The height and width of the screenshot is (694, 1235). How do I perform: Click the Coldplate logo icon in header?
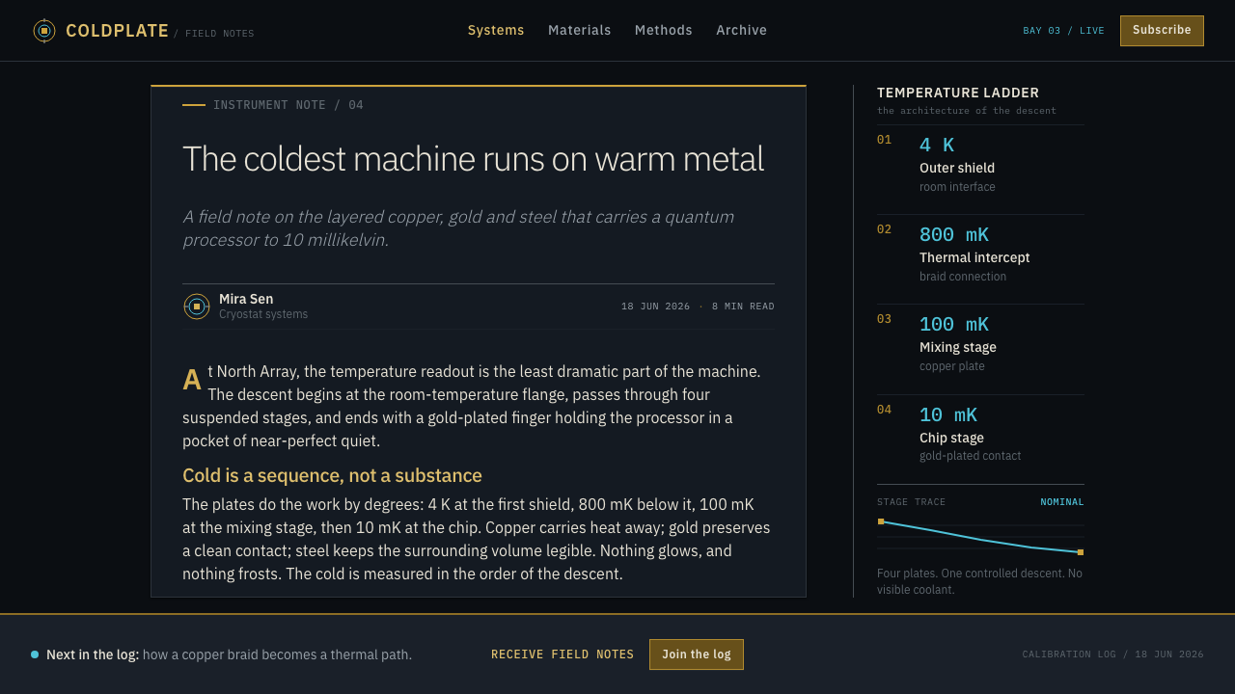click(44, 31)
